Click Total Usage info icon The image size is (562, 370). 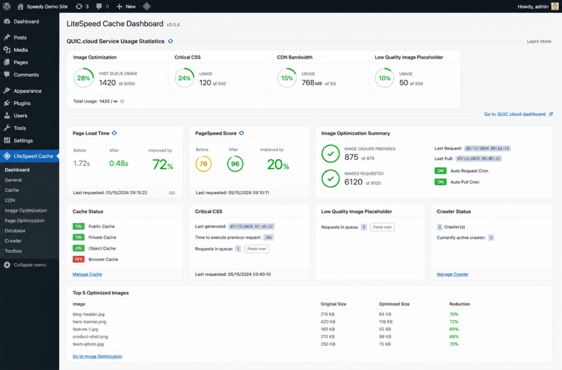[122, 101]
